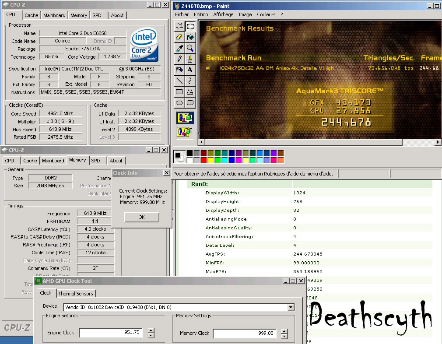Select the Clock tab in AMD GPU Clock Tool

pyautogui.click(x=46, y=293)
